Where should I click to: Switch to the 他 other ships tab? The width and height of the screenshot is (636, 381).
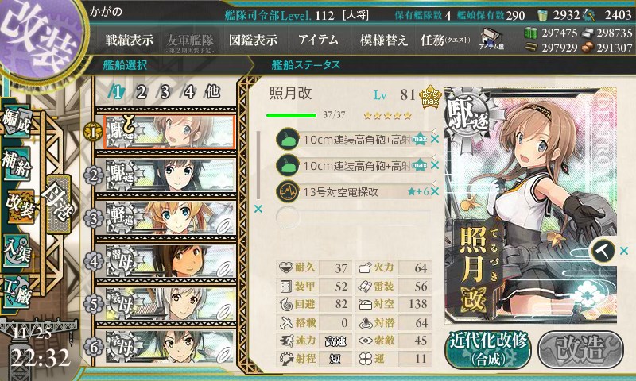(x=212, y=92)
